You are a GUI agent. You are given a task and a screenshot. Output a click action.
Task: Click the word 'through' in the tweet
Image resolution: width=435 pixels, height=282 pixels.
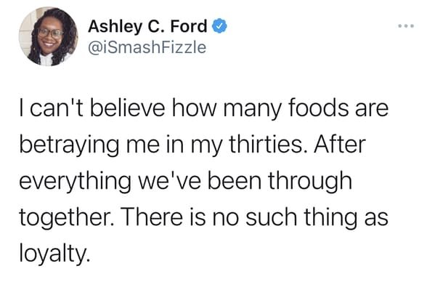(310, 181)
